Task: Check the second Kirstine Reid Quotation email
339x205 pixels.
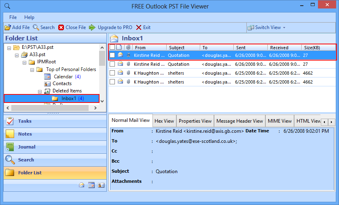Action: (112, 64)
